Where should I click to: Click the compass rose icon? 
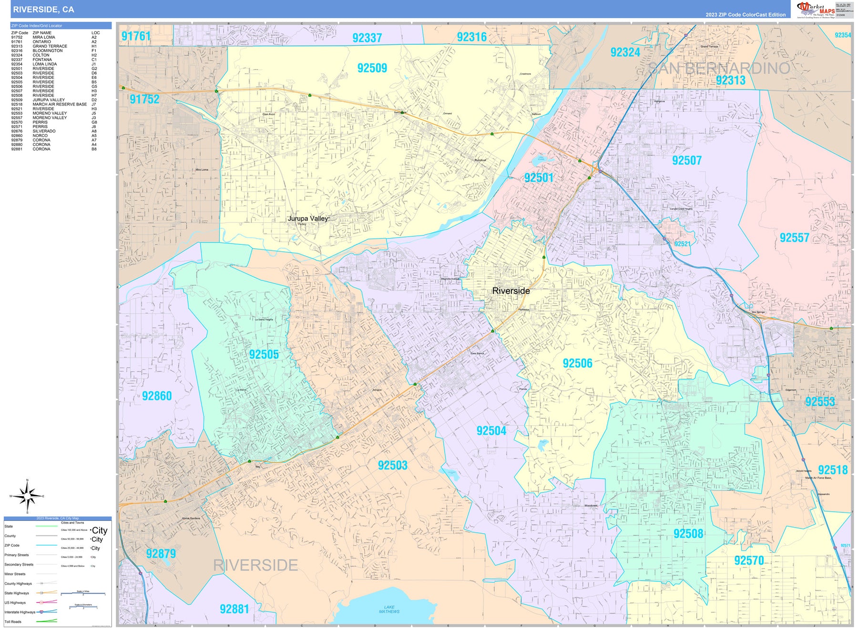pos(27,496)
